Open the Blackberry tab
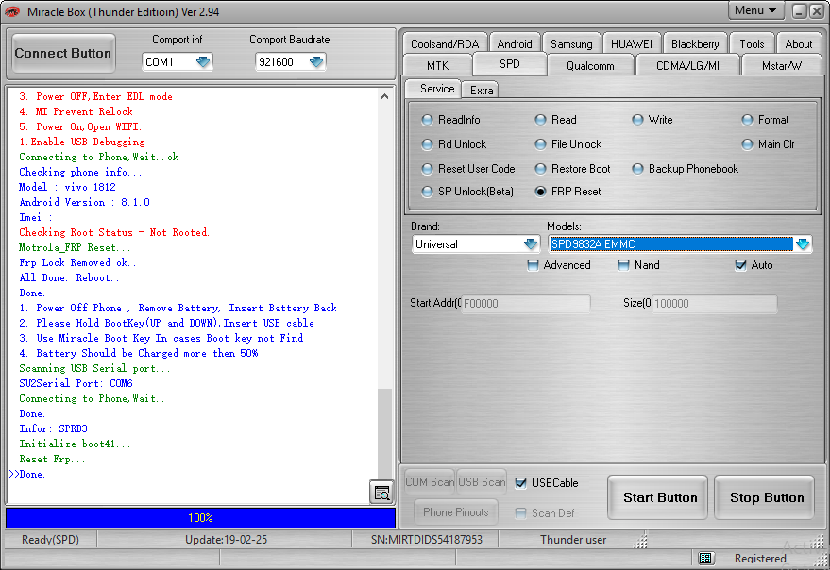 click(695, 44)
